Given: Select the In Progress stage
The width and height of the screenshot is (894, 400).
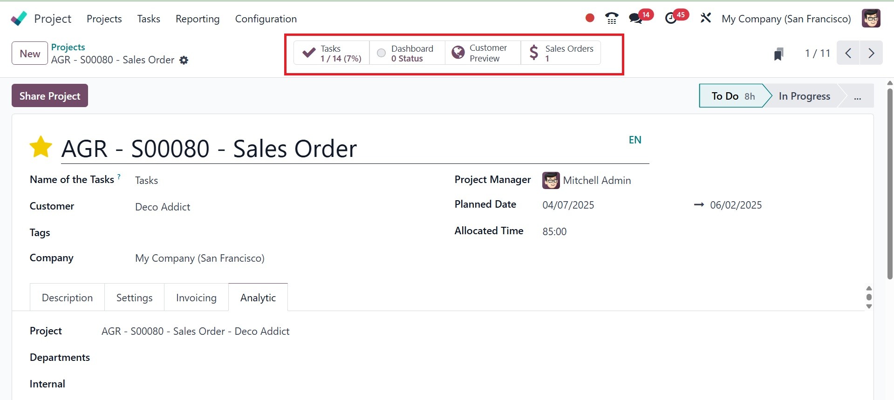Looking at the screenshot, I should (x=805, y=96).
